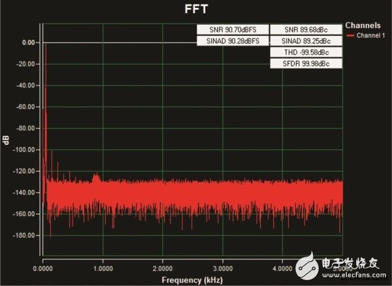Select the SNR 89.68dBc readout
392x286 pixels.
[306, 30]
